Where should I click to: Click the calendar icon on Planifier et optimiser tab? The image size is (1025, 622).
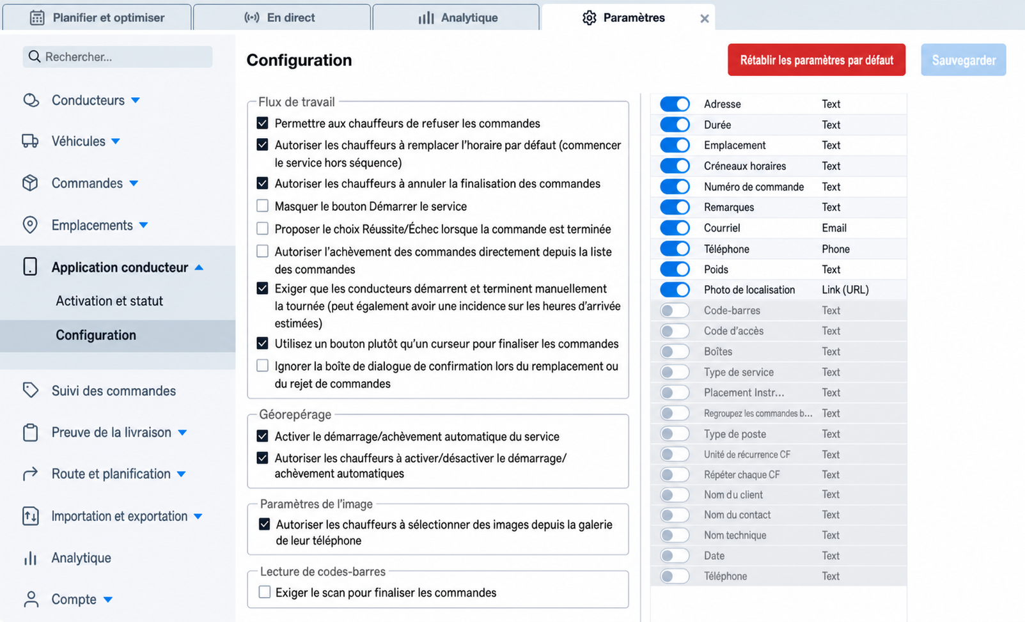(37, 18)
